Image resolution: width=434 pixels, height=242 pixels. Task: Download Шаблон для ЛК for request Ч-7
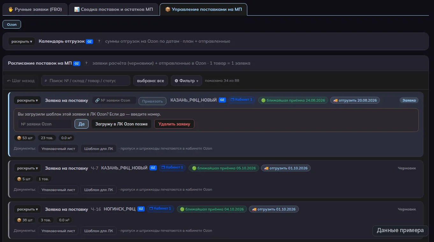pyautogui.click(x=98, y=189)
